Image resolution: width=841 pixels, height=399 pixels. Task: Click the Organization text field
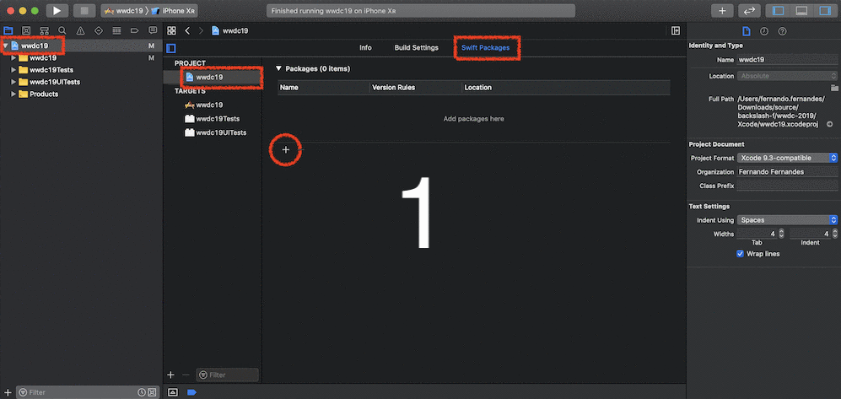click(x=787, y=172)
